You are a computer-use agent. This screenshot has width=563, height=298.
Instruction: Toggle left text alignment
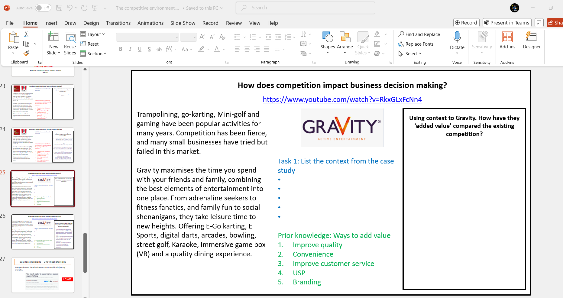point(238,49)
